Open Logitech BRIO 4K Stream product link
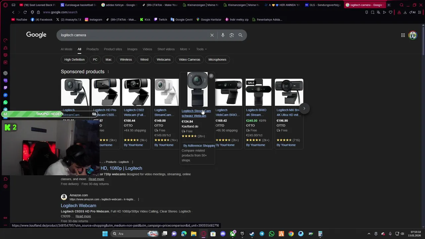The image size is (425, 239). 256,112
